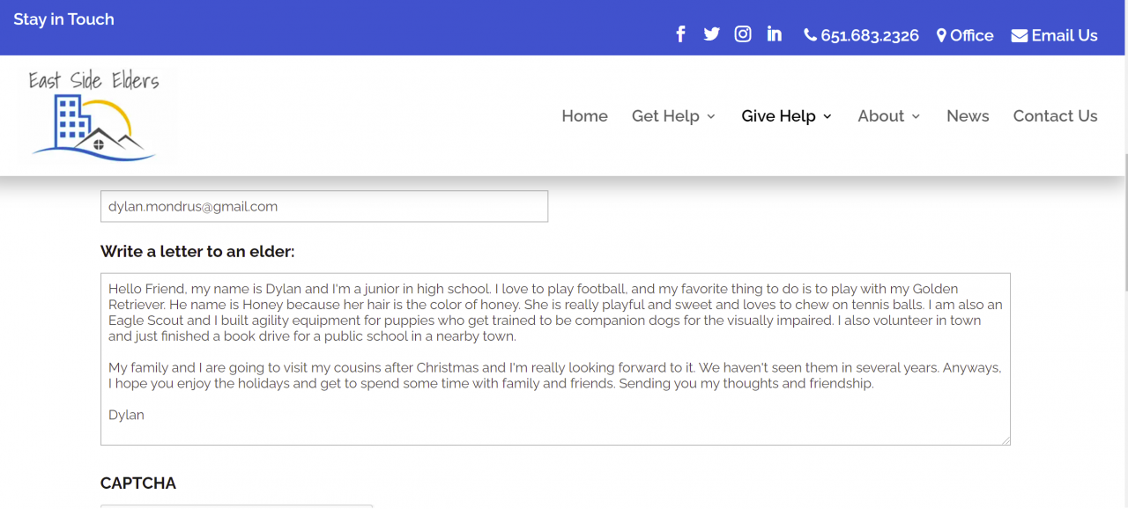This screenshot has height=509, width=1128.
Task: Expand the Get Help dropdown chevron
Action: pyautogui.click(x=711, y=116)
